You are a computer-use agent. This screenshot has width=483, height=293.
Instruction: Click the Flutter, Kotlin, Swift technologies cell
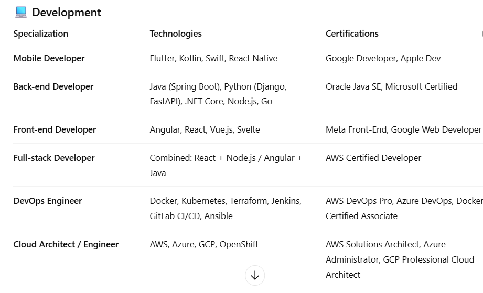(213, 58)
